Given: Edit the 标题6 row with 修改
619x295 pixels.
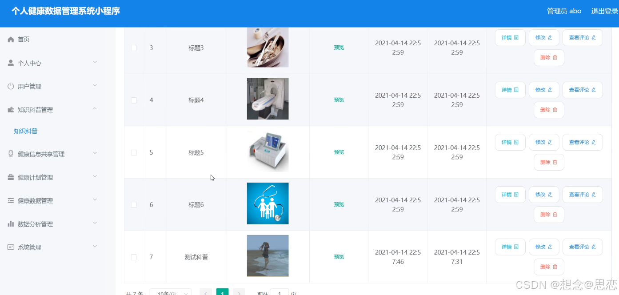Looking at the screenshot, I should pyautogui.click(x=544, y=195).
